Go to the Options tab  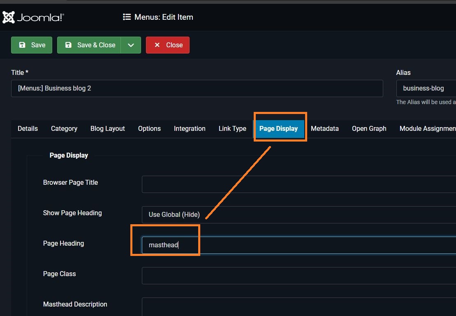click(149, 129)
